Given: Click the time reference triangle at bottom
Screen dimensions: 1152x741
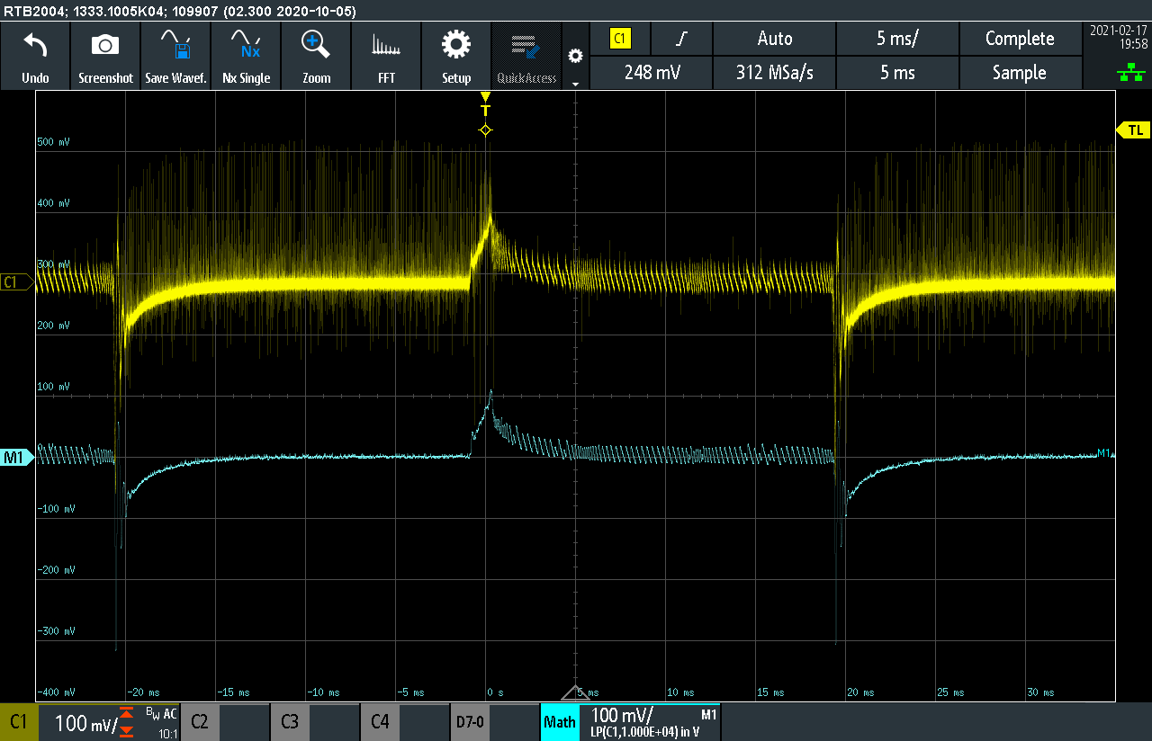Looking at the screenshot, I should (x=575, y=692).
